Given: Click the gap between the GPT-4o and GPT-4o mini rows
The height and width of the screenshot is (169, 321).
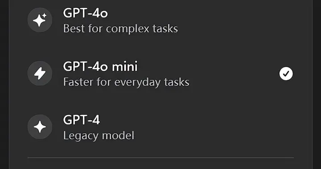Looking at the screenshot, I should (x=160, y=47).
